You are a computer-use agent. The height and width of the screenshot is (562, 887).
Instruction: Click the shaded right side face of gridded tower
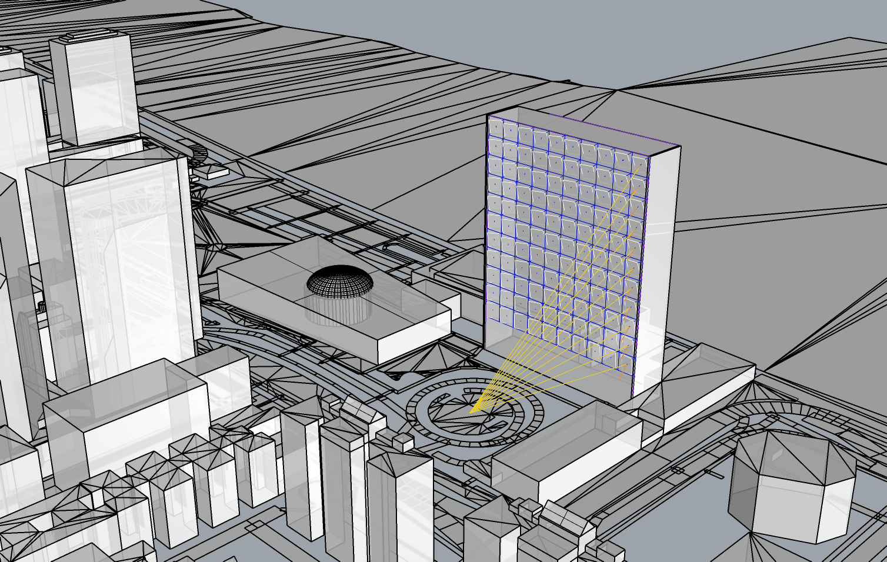tap(663, 265)
